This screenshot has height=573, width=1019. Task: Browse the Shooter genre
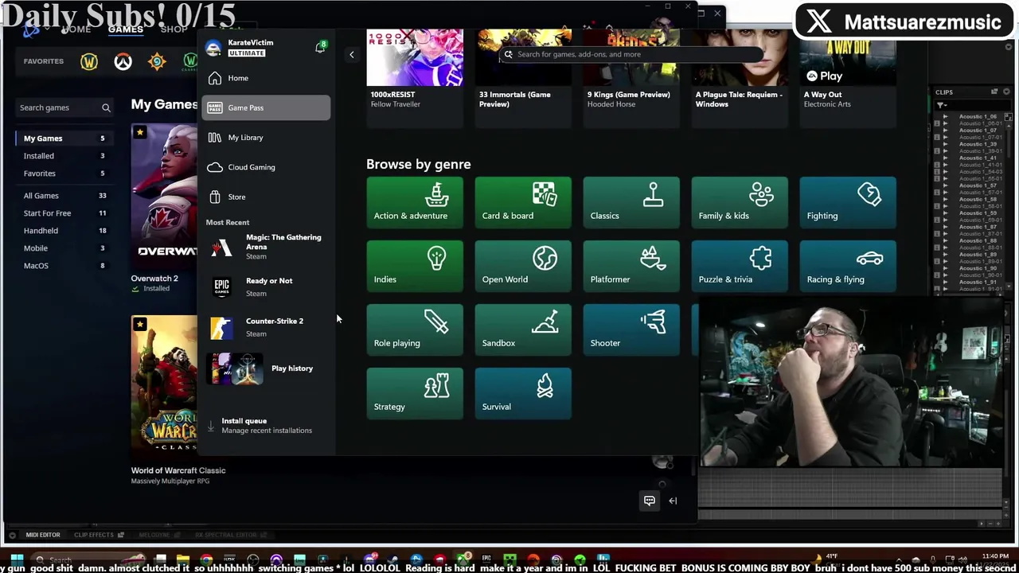[x=631, y=329]
